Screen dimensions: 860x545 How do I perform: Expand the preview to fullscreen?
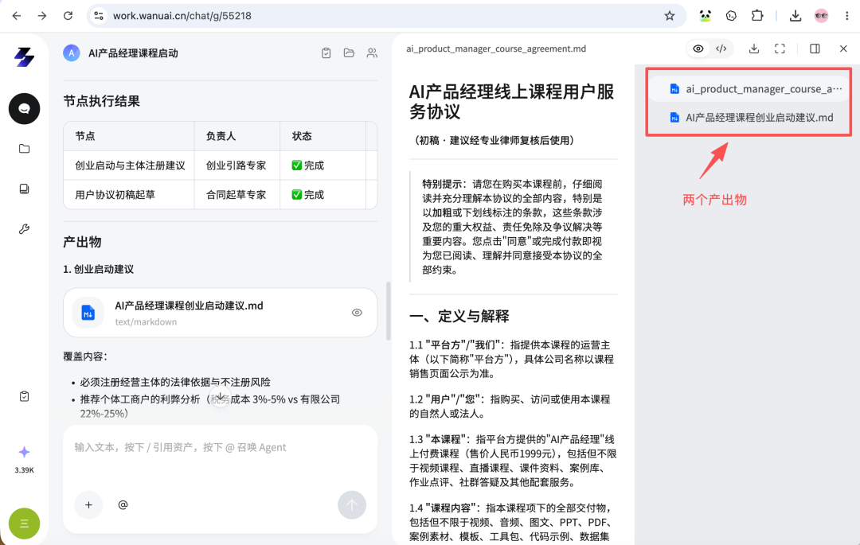coord(780,49)
